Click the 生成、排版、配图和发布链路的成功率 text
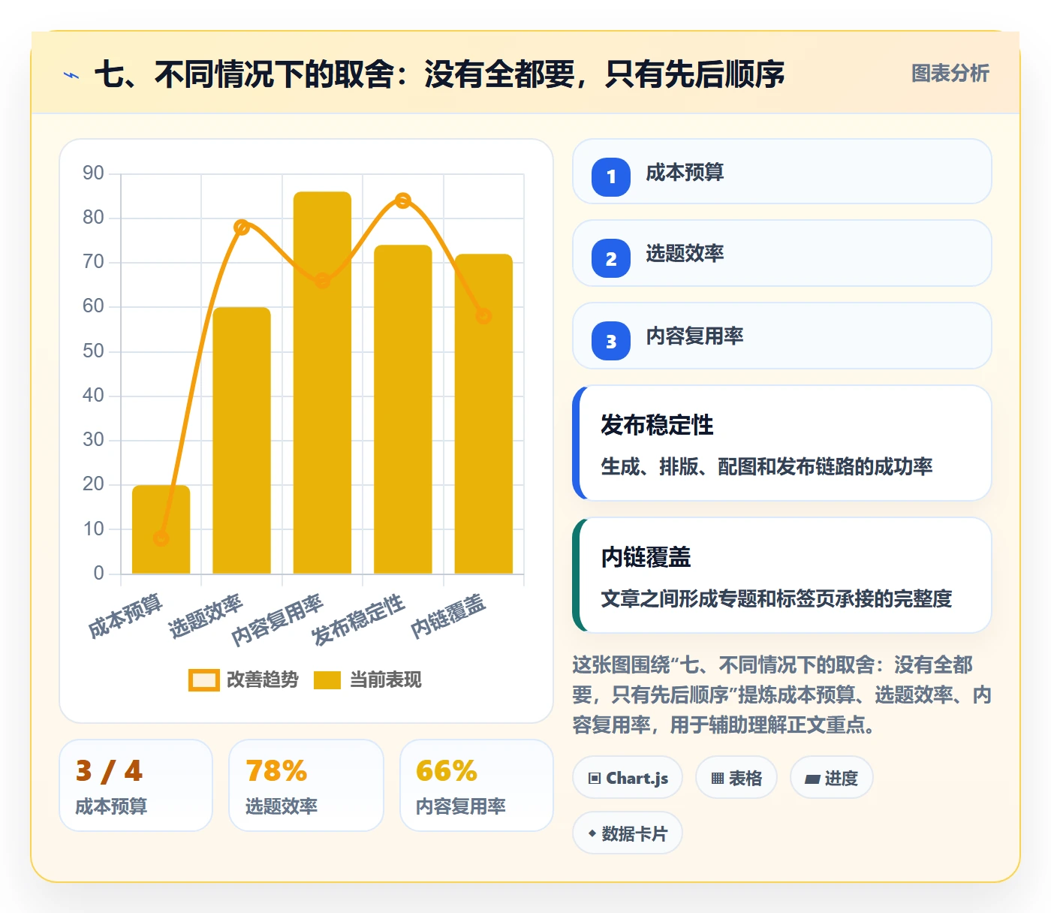The height and width of the screenshot is (913, 1051). click(x=766, y=467)
